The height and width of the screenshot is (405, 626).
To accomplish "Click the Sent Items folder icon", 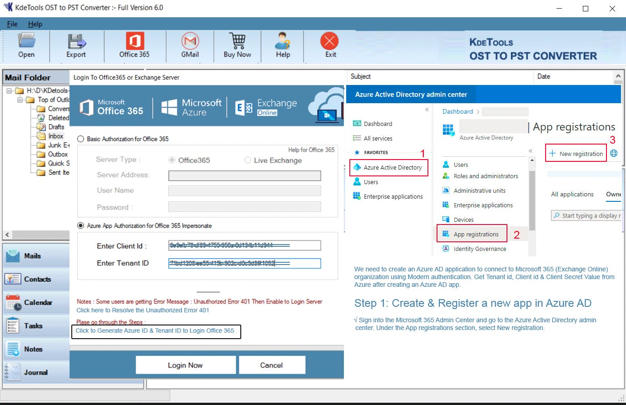I will pyautogui.click(x=41, y=172).
